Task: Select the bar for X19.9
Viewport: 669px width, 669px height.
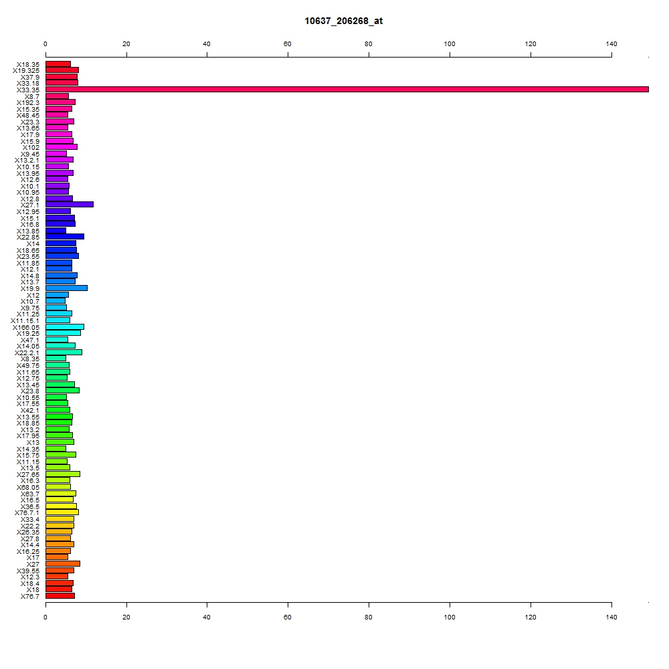Action: [66, 288]
